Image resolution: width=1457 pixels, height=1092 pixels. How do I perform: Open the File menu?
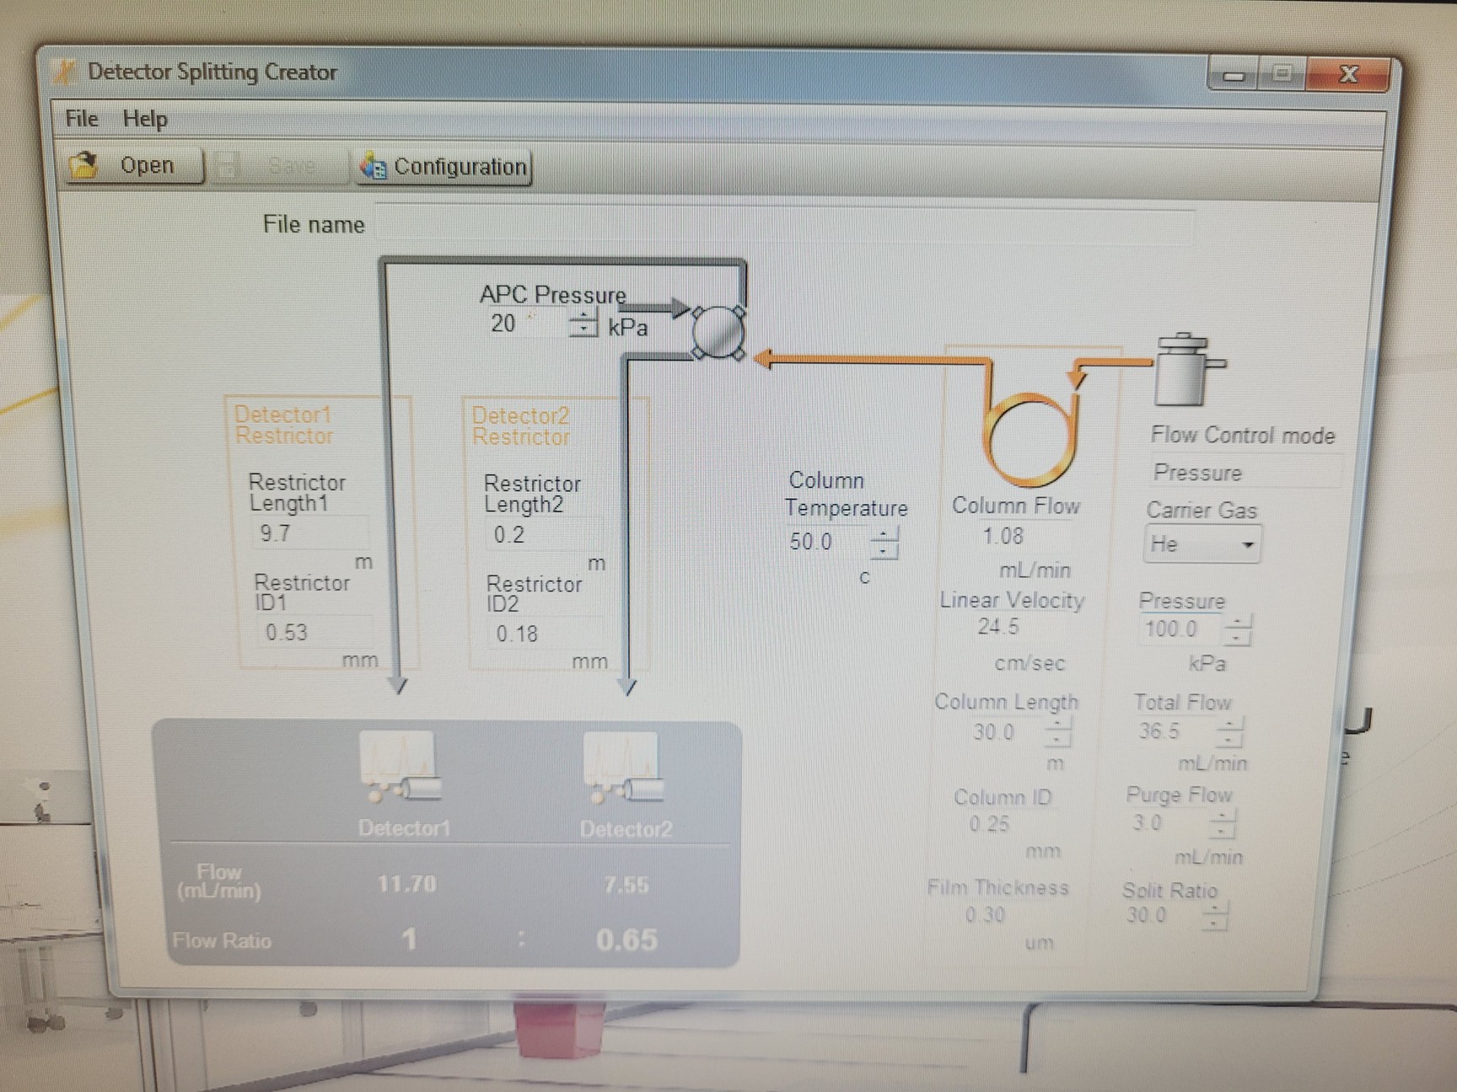82,119
